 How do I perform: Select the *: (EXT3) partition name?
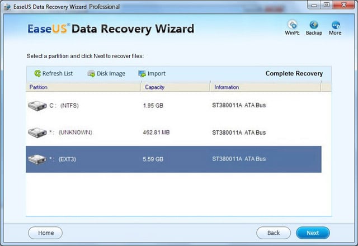coord(63,159)
